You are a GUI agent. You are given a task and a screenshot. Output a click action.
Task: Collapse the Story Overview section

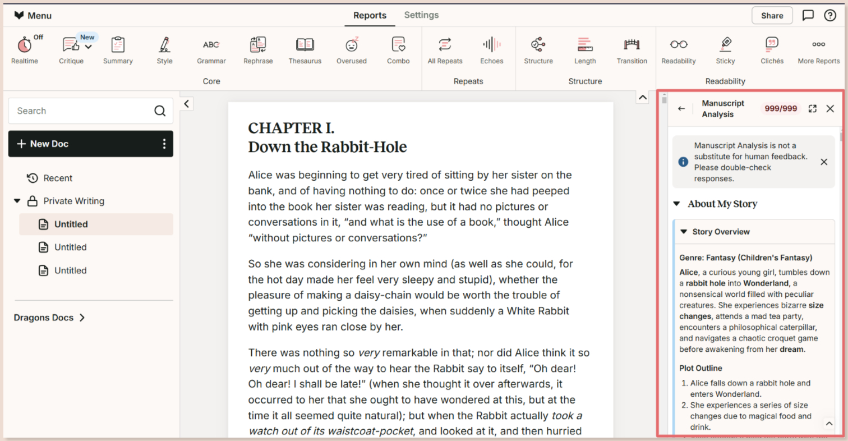click(683, 232)
